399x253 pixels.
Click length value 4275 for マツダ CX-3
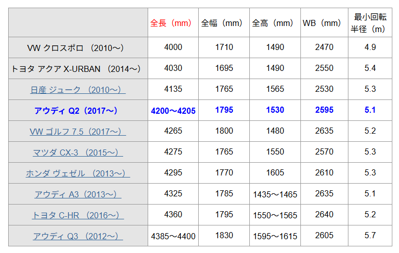coord(173,151)
